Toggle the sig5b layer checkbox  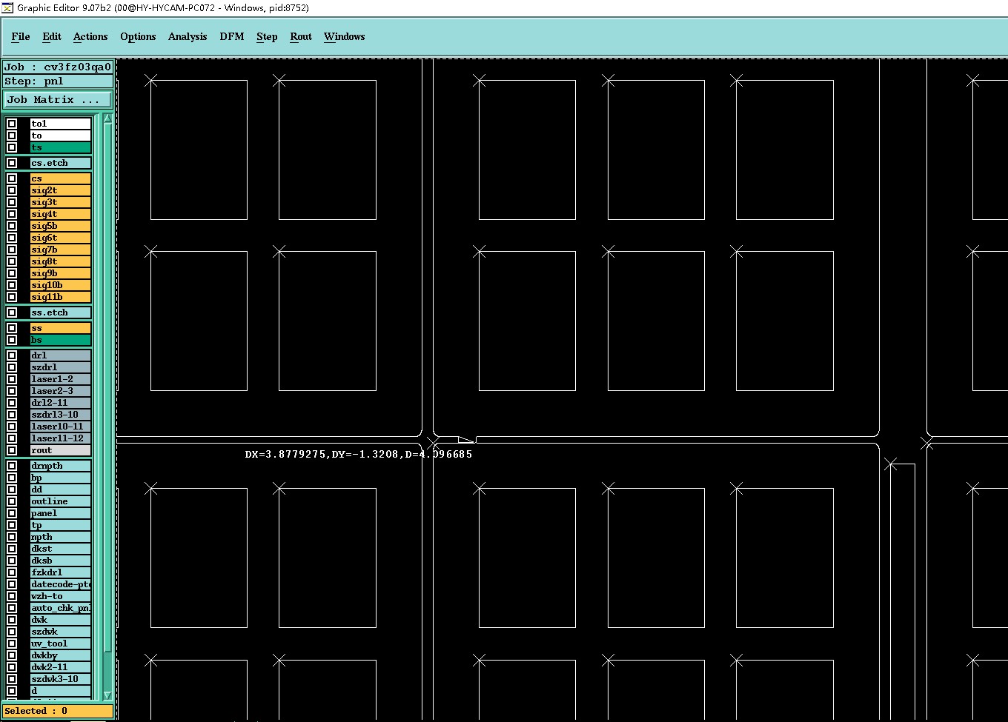pyautogui.click(x=12, y=226)
